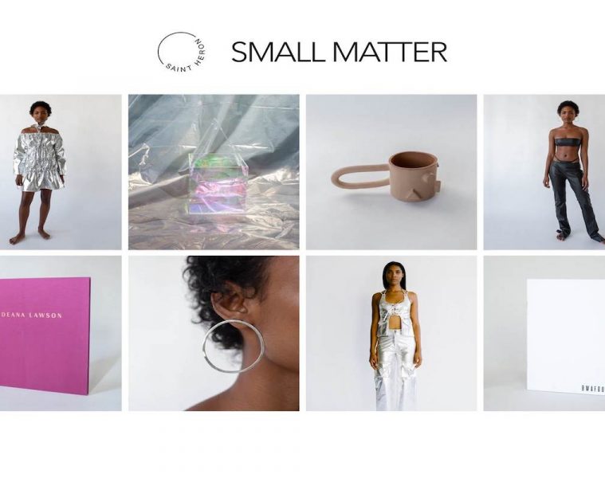Screen dimensions: 605x478
Task: Open the black leather pants outfit photo
Action: [x=544, y=172]
